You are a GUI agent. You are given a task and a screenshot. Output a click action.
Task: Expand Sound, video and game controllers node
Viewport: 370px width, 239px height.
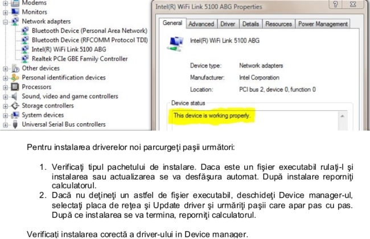click(5, 97)
